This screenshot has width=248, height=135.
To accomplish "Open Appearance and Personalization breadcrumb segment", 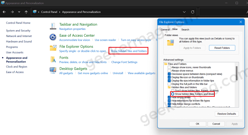I will pyautogui.click(x=81, y=12).
